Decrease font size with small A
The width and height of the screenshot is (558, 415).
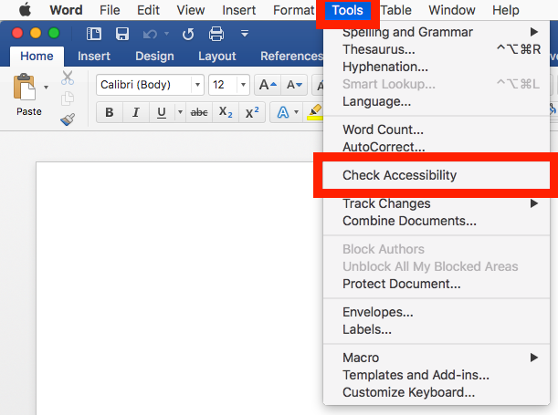pos(294,85)
